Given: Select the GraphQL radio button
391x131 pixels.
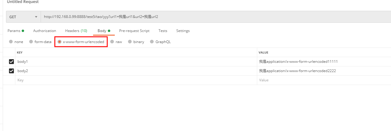Looking at the screenshot, I should click(x=152, y=42).
